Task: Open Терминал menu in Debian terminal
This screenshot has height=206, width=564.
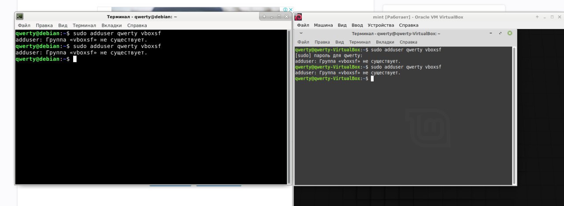Action: (x=84, y=26)
